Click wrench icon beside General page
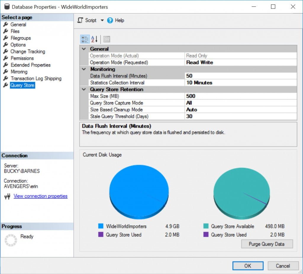This screenshot has height=274, width=303. pyautogui.click(x=6, y=24)
